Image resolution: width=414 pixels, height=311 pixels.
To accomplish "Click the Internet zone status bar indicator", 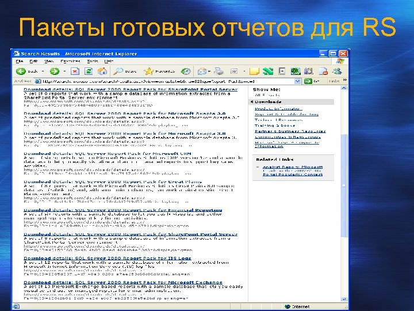I will pos(297,306).
